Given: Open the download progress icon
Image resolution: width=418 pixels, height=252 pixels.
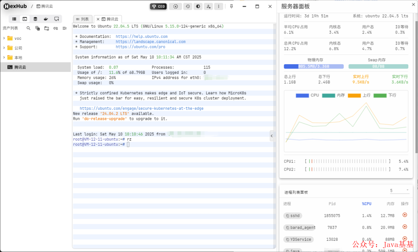Looking at the screenshot, I should point(175,7).
